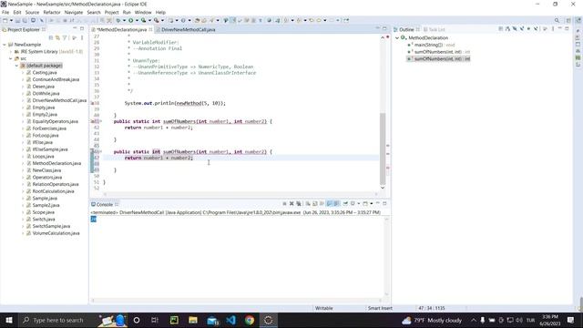Viewport: 583px width, 328px height.
Task: Collapse the src folder node
Action: pyautogui.click(x=11, y=58)
